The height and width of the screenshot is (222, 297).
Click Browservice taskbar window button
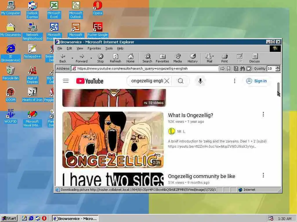point(75,219)
